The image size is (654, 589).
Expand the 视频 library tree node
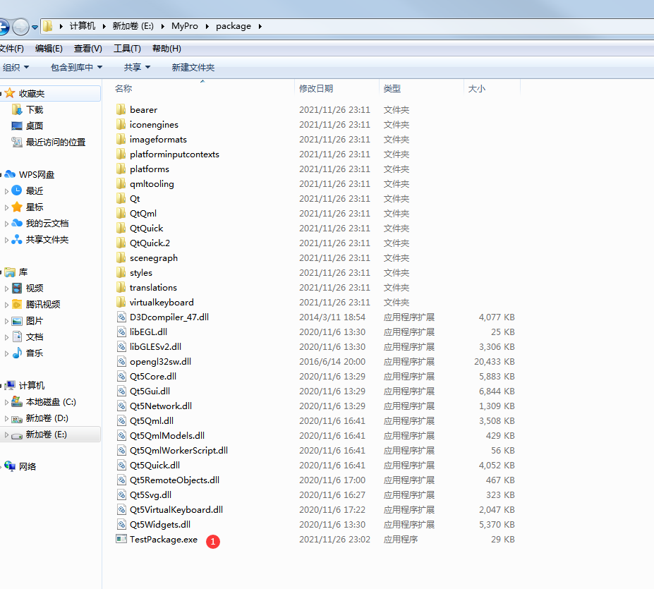6,289
